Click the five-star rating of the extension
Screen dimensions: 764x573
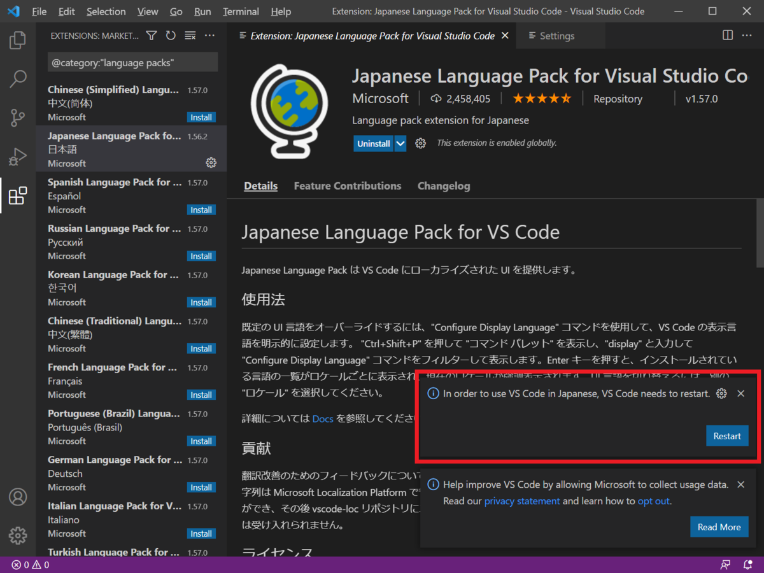[x=542, y=99]
